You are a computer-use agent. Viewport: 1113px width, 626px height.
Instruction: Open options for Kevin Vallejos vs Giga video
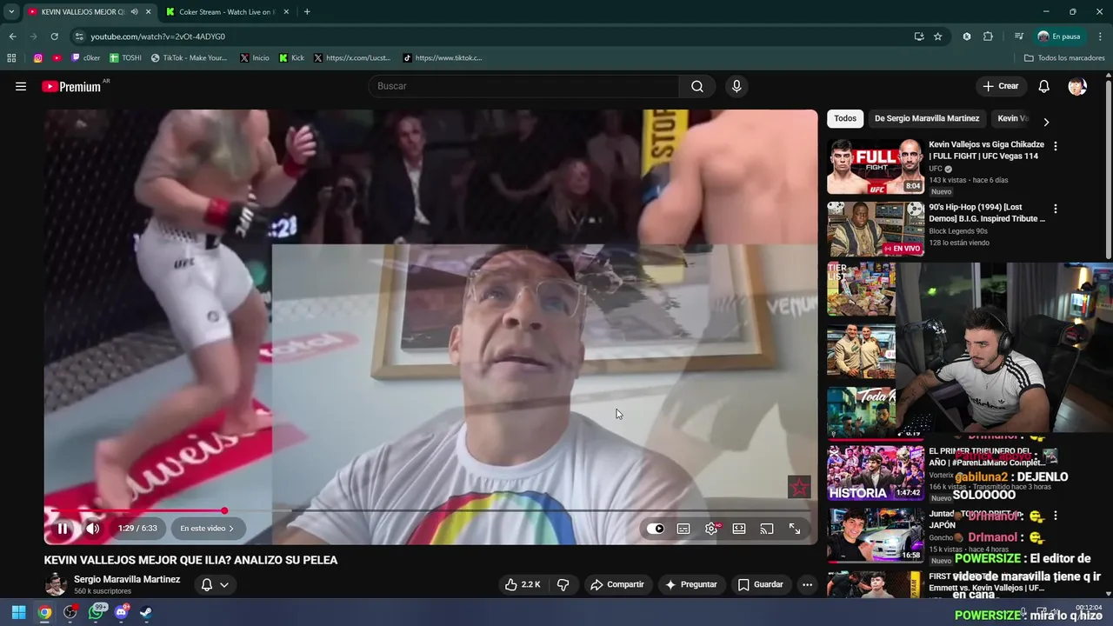point(1056,146)
